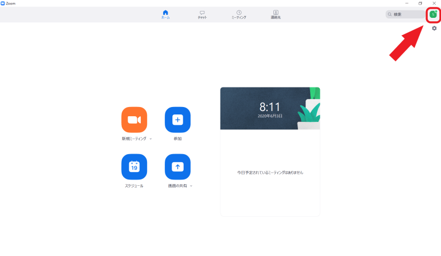This screenshot has height=256, width=441.
Task: Minimize the Zoom window
Action: pyautogui.click(x=407, y=3)
